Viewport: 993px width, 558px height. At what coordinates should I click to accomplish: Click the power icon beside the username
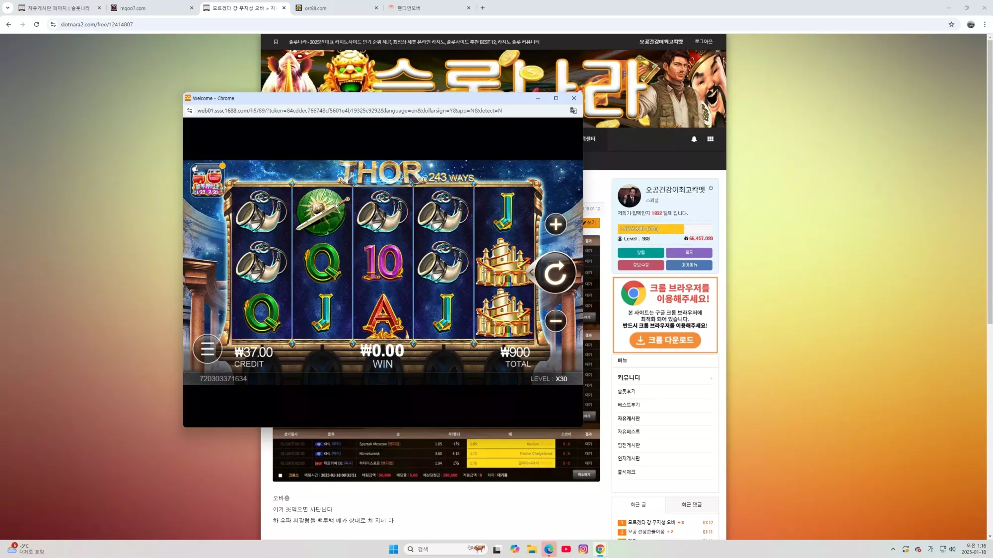(711, 188)
